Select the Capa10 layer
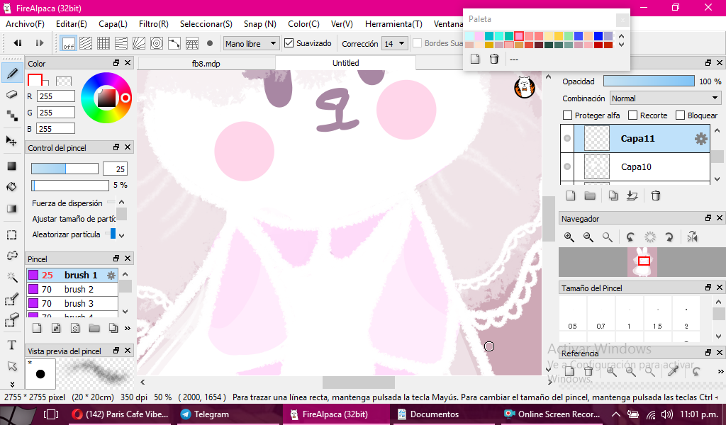 (642, 166)
